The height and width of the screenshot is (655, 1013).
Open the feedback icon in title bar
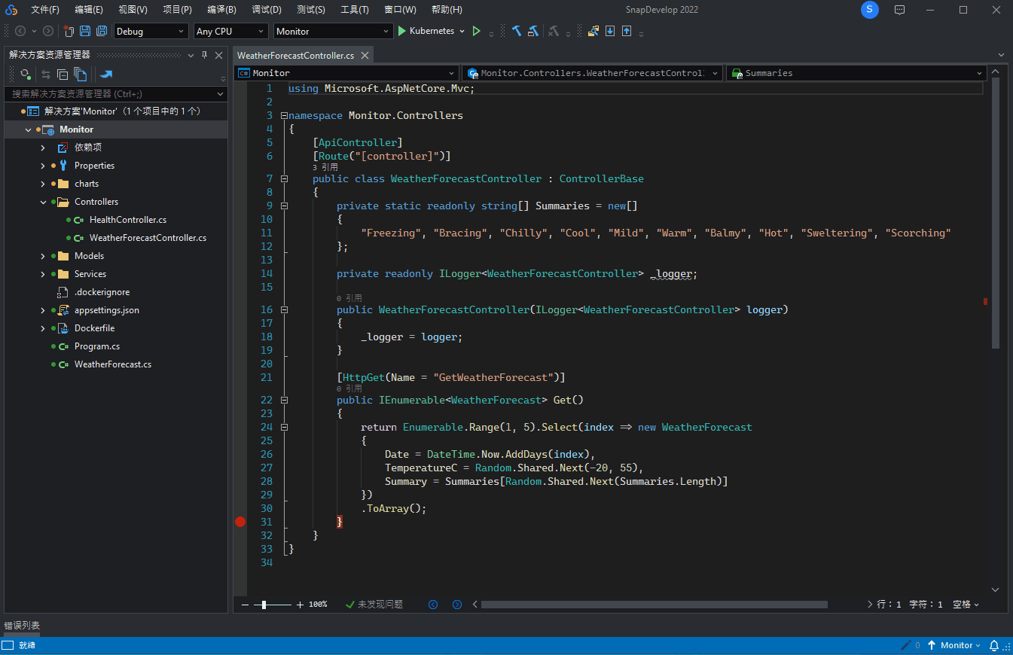tap(899, 10)
